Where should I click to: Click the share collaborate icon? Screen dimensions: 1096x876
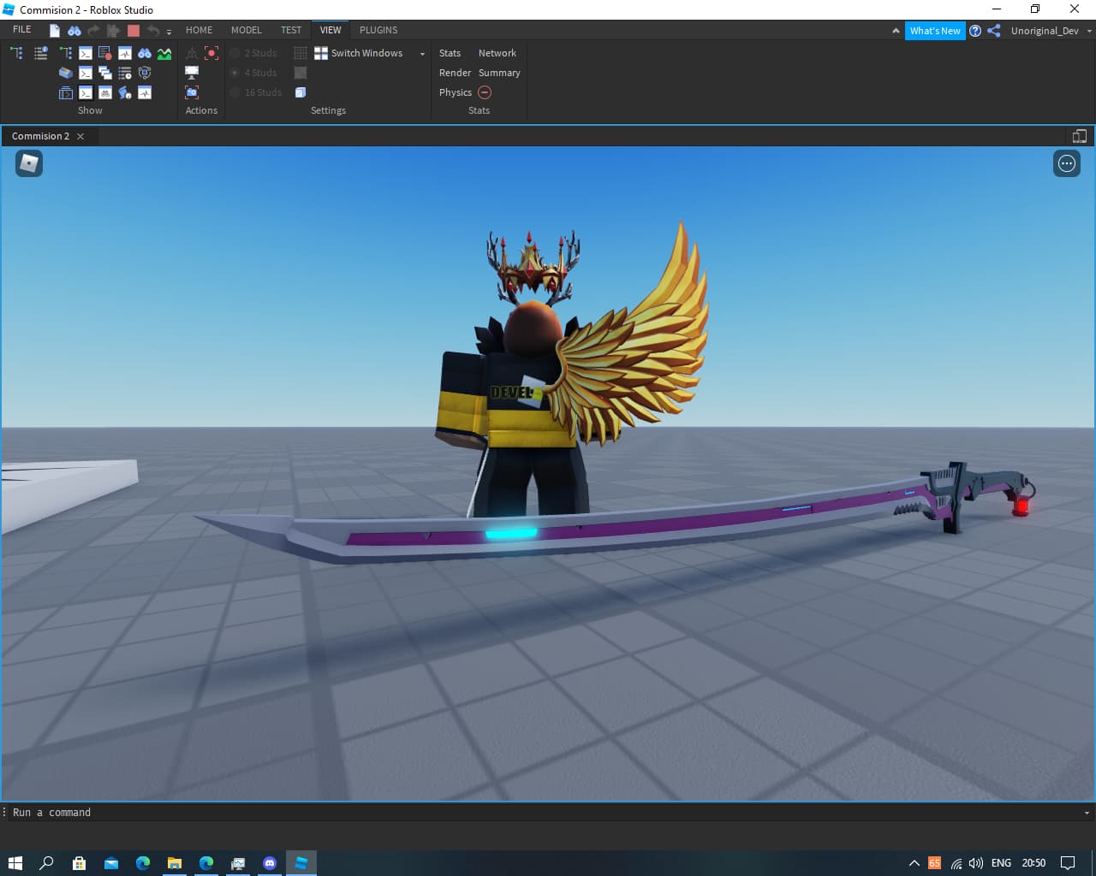point(994,31)
